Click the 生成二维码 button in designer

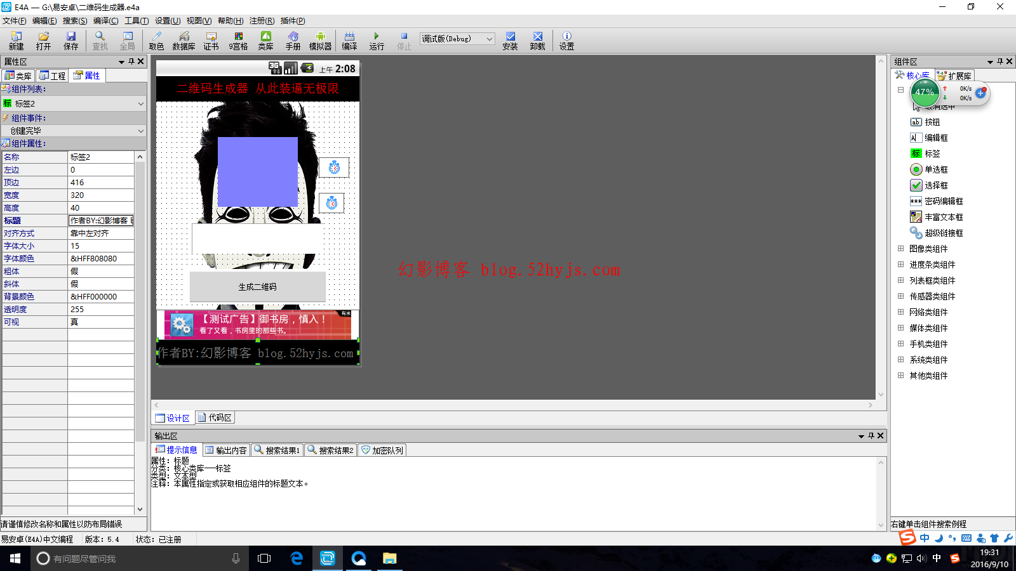pyautogui.click(x=257, y=287)
